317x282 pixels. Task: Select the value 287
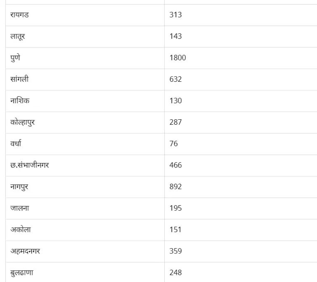click(x=175, y=122)
